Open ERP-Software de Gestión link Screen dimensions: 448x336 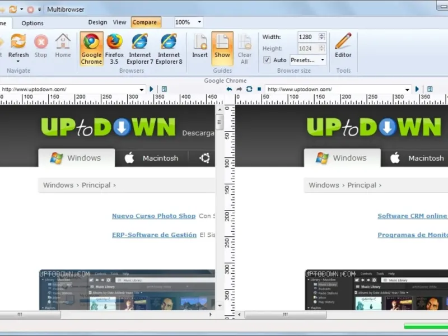[155, 235]
